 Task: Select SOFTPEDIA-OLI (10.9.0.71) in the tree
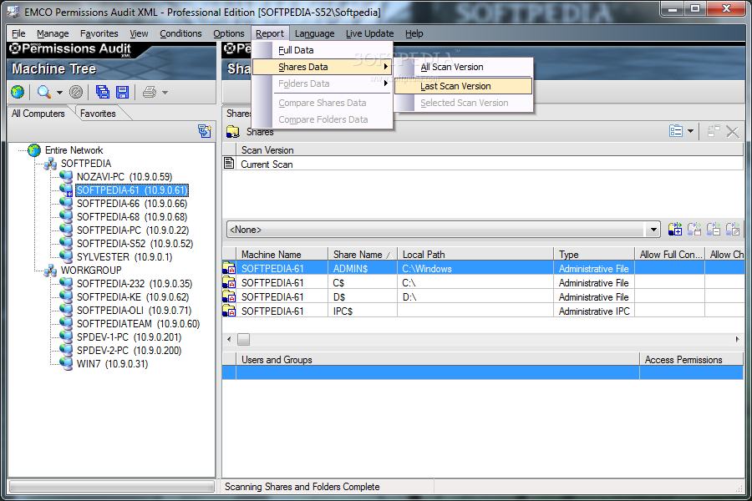click(134, 311)
